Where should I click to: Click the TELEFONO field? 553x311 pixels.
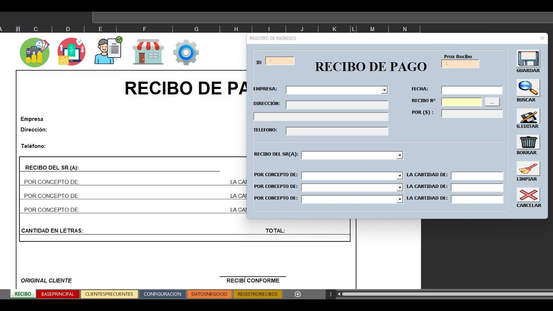337,131
